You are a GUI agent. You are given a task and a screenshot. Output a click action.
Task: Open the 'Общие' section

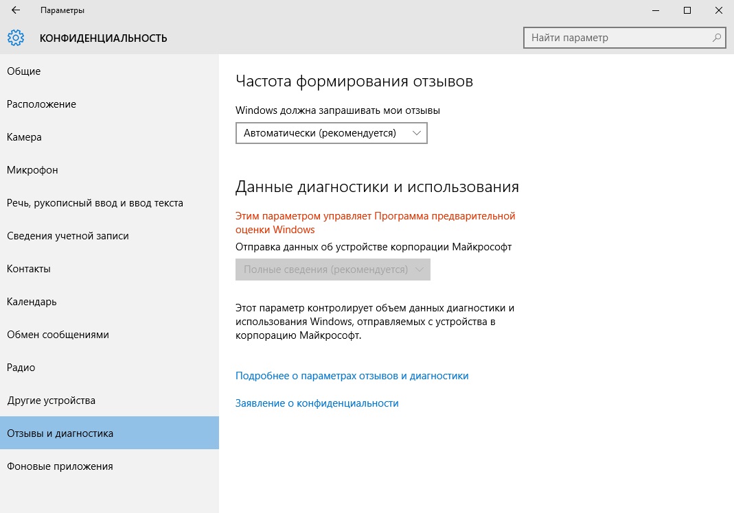pyautogui.click(x=110, y=71)
